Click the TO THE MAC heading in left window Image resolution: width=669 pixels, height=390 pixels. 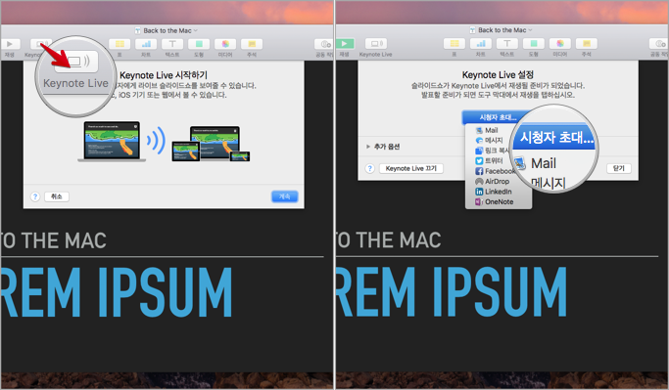pos(54,240)
